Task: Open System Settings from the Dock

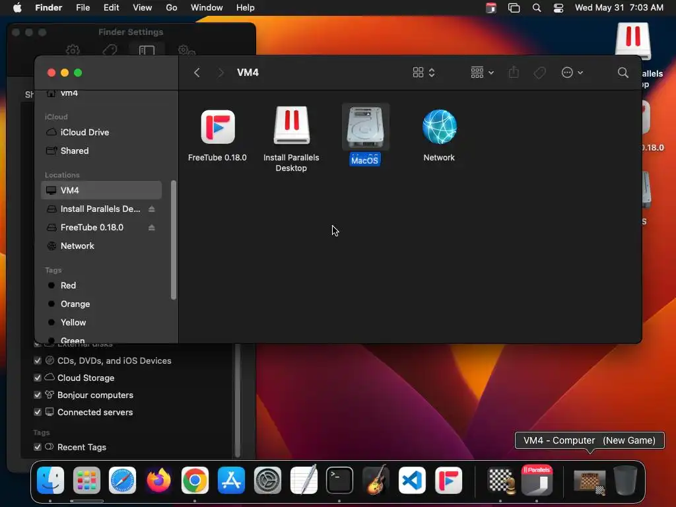Action: [x=267, y=480]
